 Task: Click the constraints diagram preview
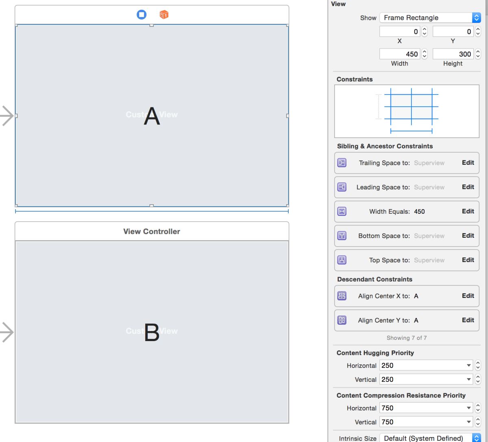[x=407, y=111]
